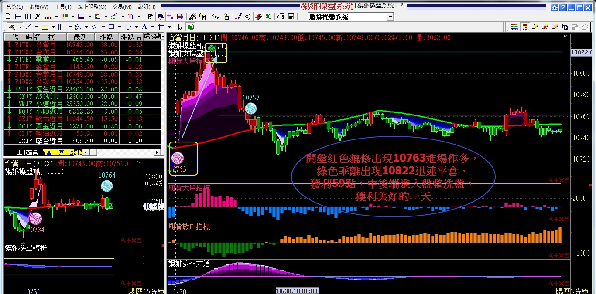
Task: Click the yellow eraser icon
Action: coord(535,26)
